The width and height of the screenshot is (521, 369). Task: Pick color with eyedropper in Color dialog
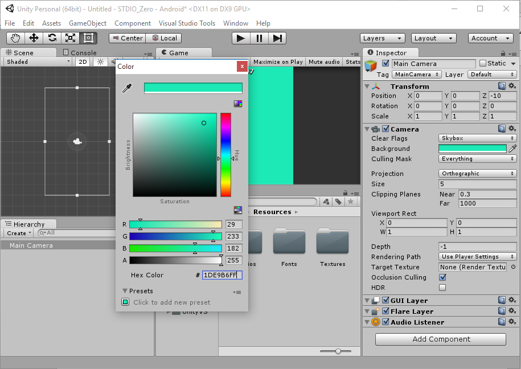point(127,88)
